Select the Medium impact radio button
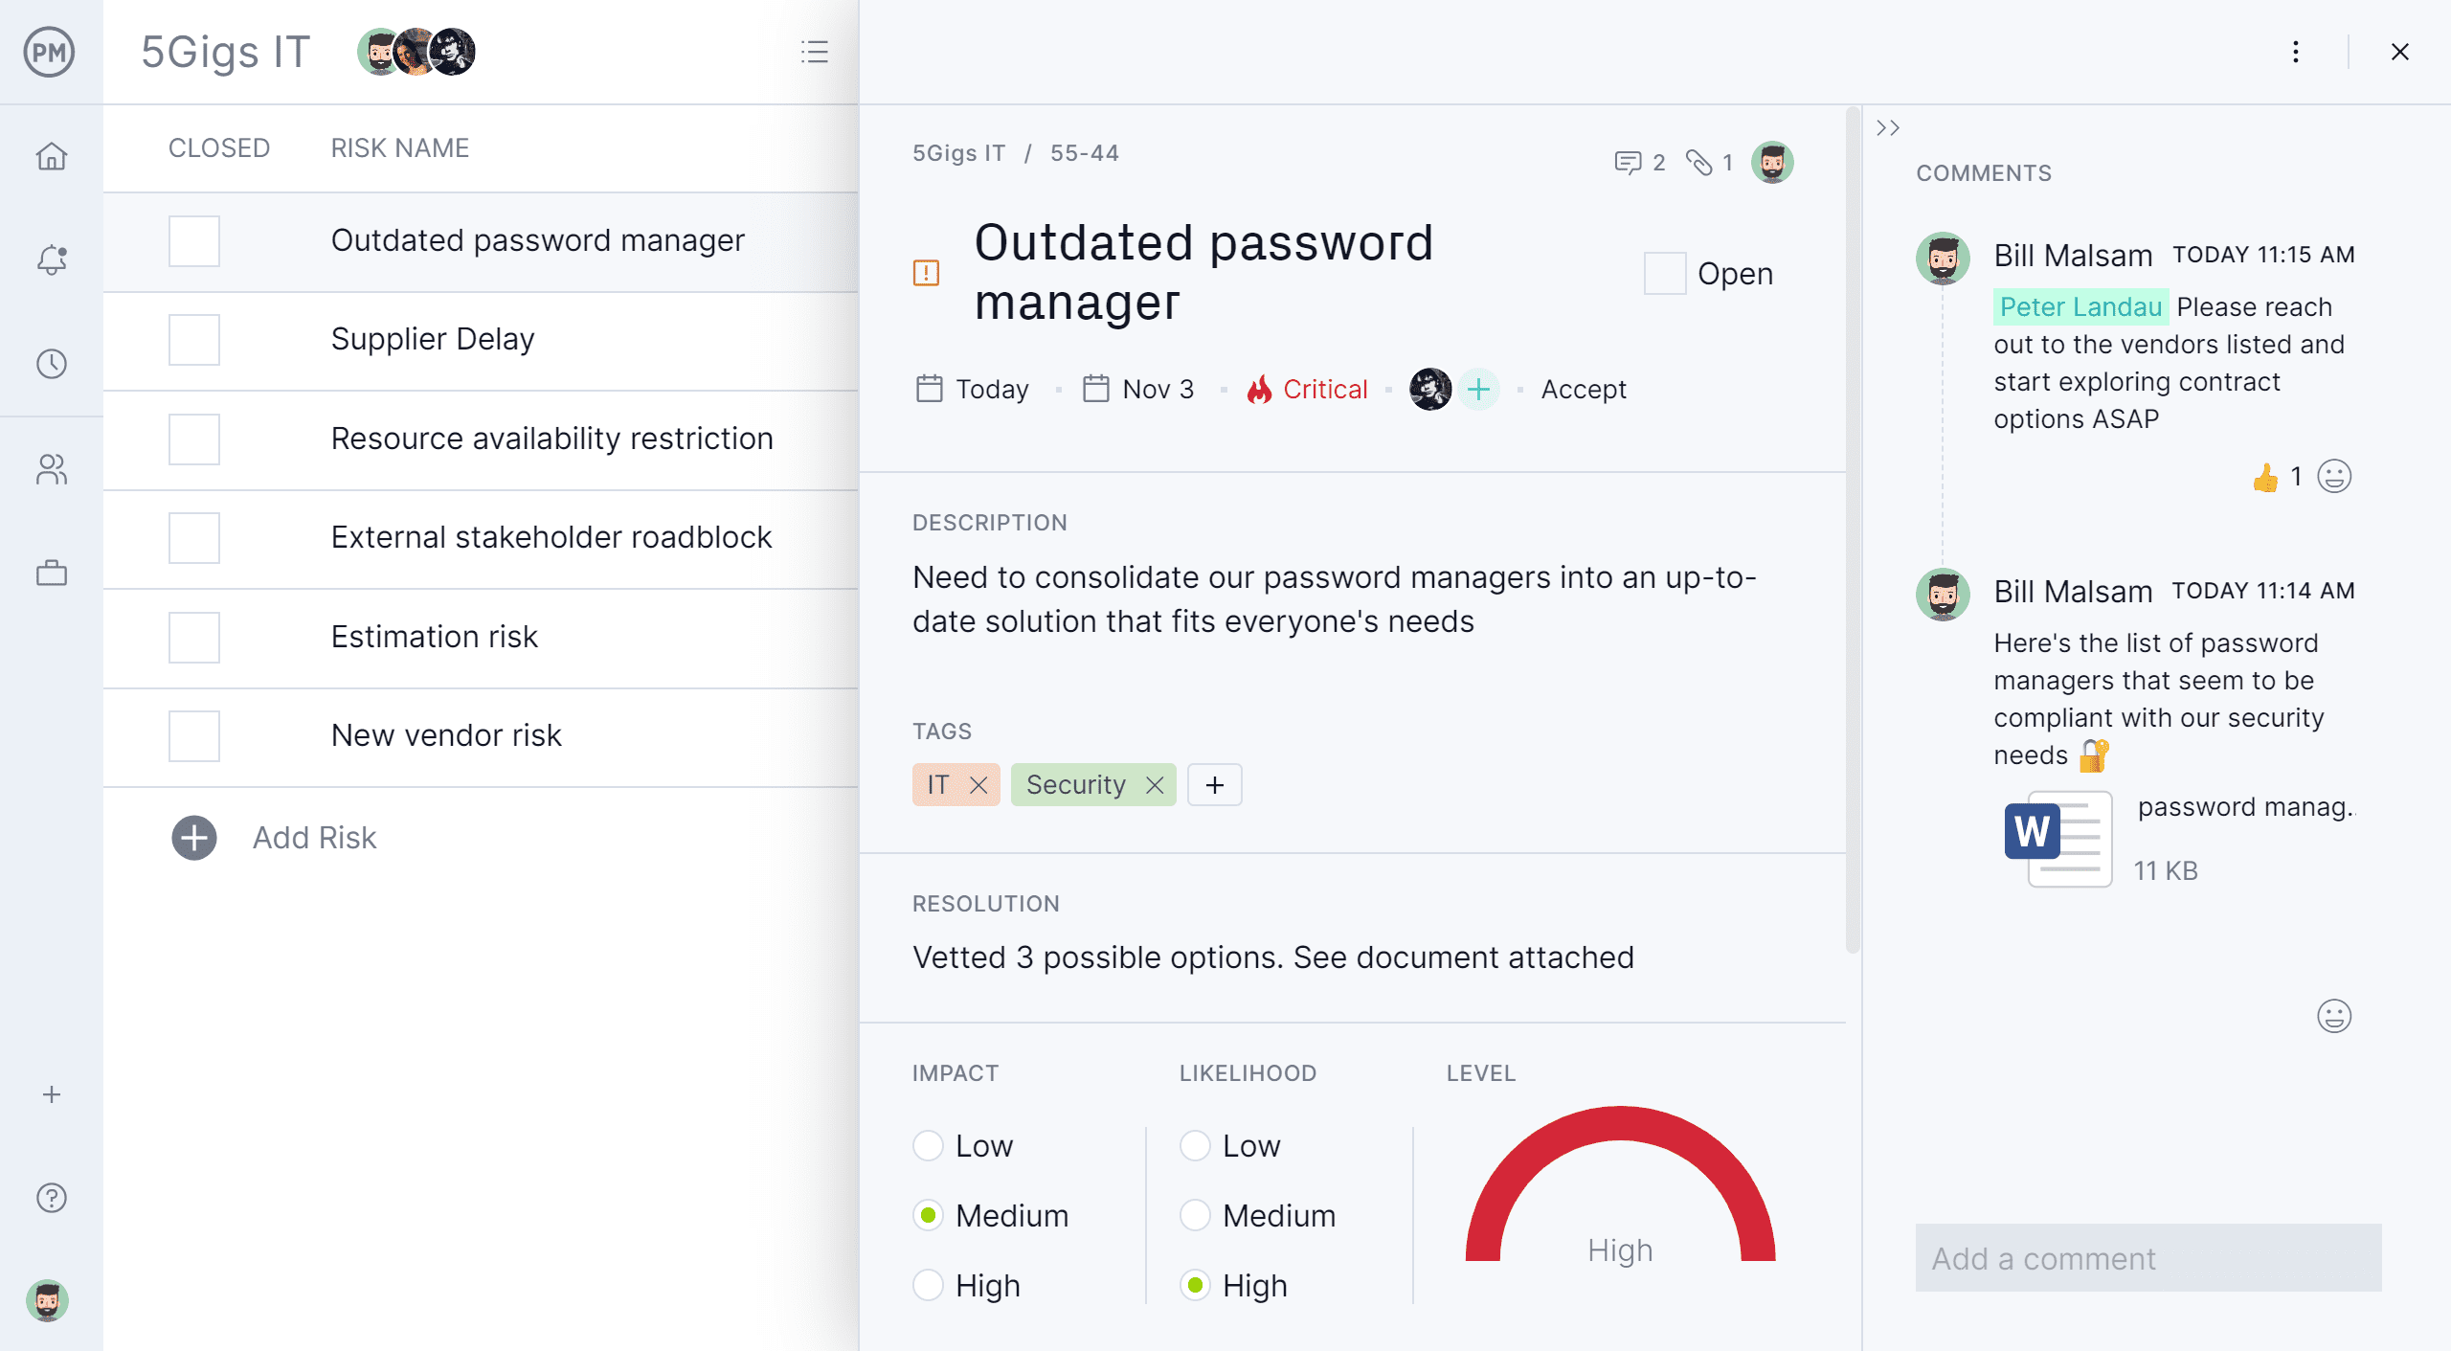 pos(926,1215)
